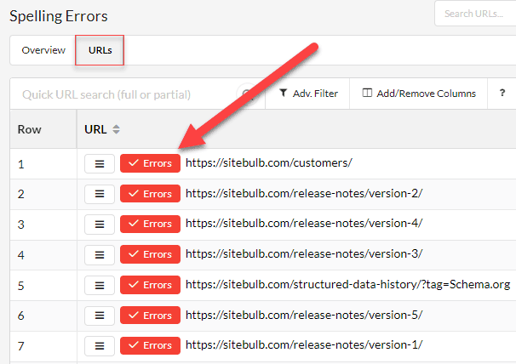Viewport: 516px width, 364px height.
Task: Show Errors for version-5 release notes
Action: point(150,316)
